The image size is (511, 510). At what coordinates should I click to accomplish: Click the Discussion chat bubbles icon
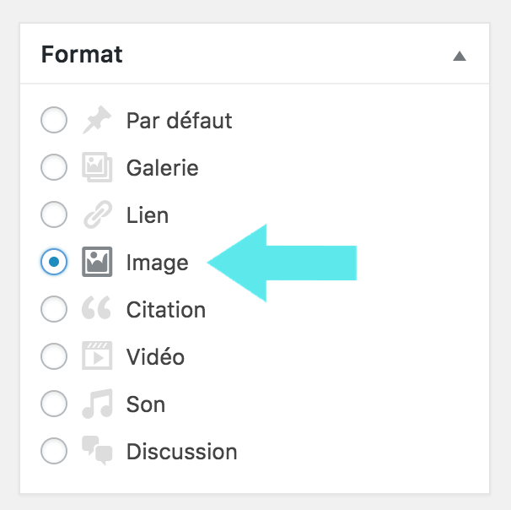point(96,452)
